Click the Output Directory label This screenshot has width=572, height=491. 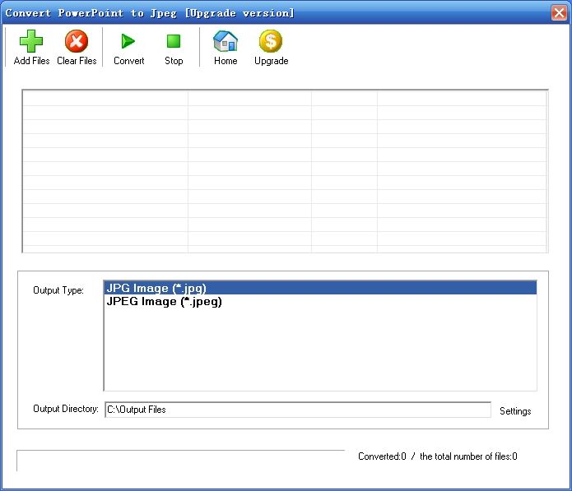point(66,409)
